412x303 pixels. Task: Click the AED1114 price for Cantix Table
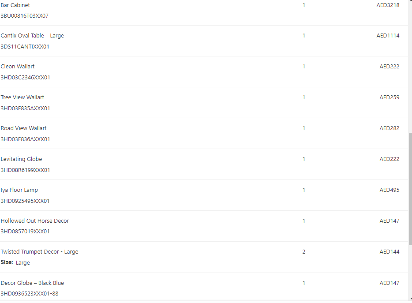(x=388, y=36)
